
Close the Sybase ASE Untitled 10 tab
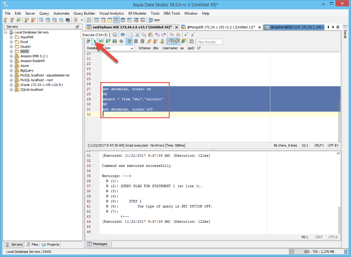coord(176,27)
